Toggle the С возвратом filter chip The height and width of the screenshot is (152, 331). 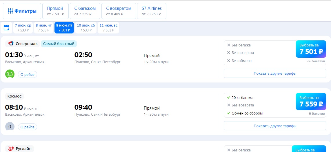(x=119, y=11)
